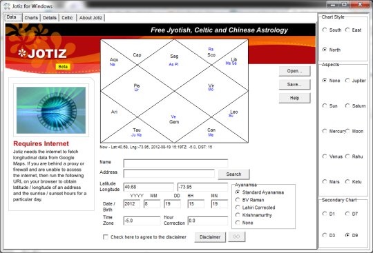Click the hour field showing 15
Image resolution: width=373 pixels, height=253 pixels.
(195, 204)
